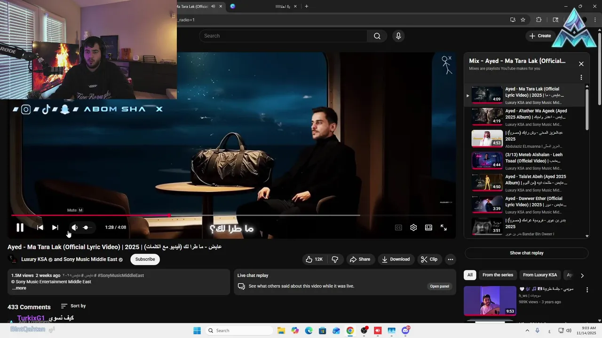
Task: Skip to the next video
Action: [x=55, y=228]
